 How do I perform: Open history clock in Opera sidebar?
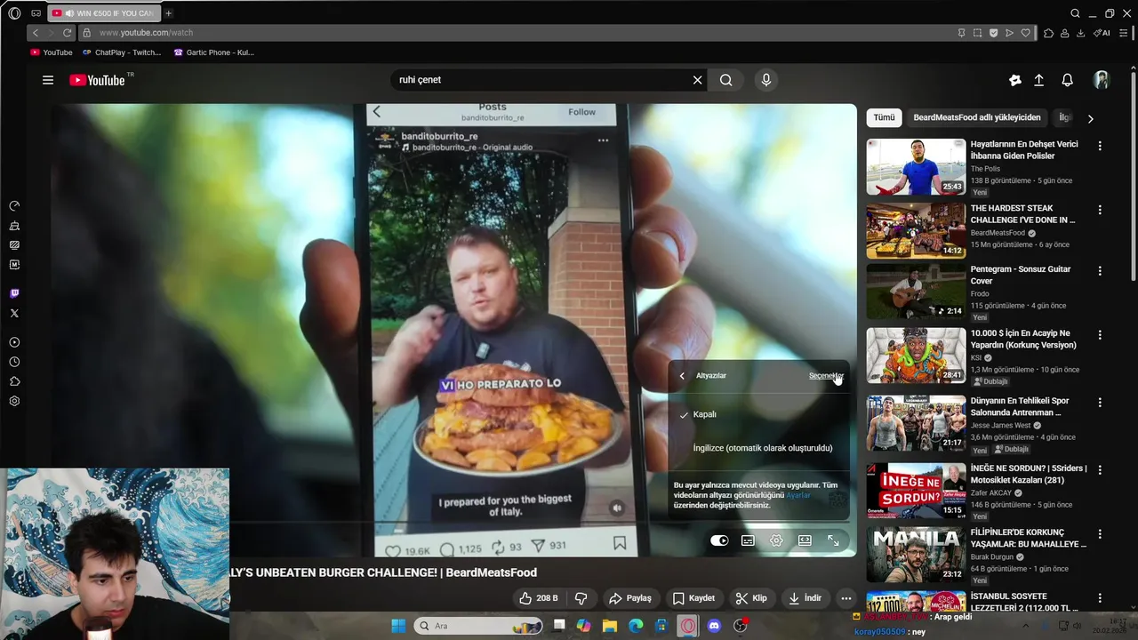[14, 362]
